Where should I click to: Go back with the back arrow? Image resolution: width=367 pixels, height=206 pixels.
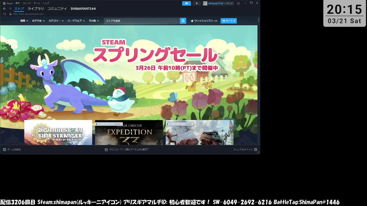[4, 9]
